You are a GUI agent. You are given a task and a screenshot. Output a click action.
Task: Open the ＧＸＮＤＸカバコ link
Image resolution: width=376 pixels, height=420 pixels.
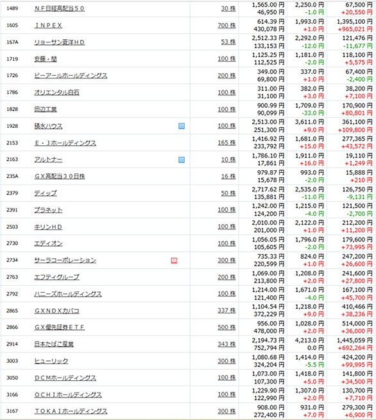[x=56, y=311]
